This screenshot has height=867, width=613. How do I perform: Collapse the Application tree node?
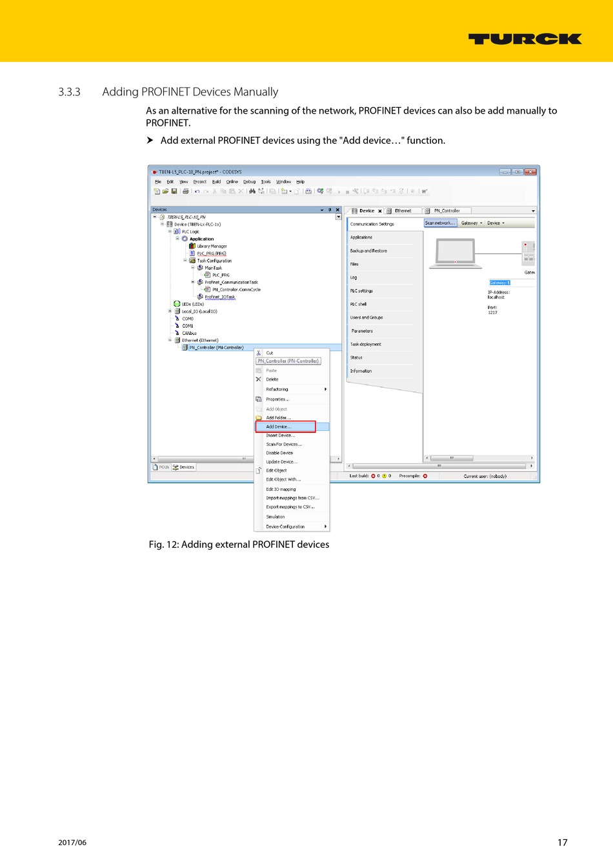coord(177,239)
